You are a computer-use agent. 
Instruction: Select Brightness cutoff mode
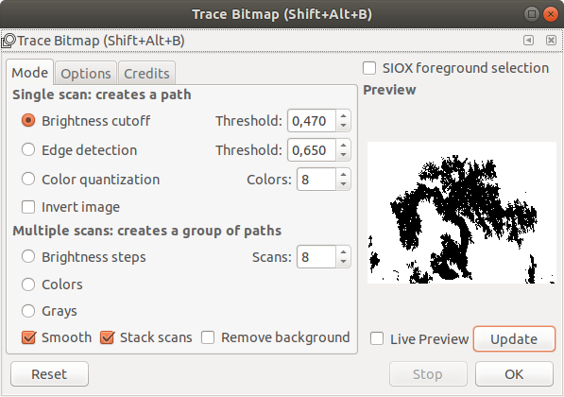coord(28,121)
